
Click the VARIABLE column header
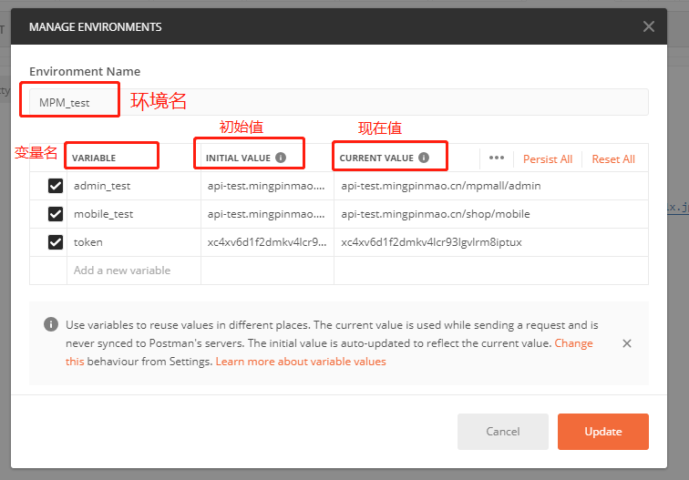coord(94,158)
